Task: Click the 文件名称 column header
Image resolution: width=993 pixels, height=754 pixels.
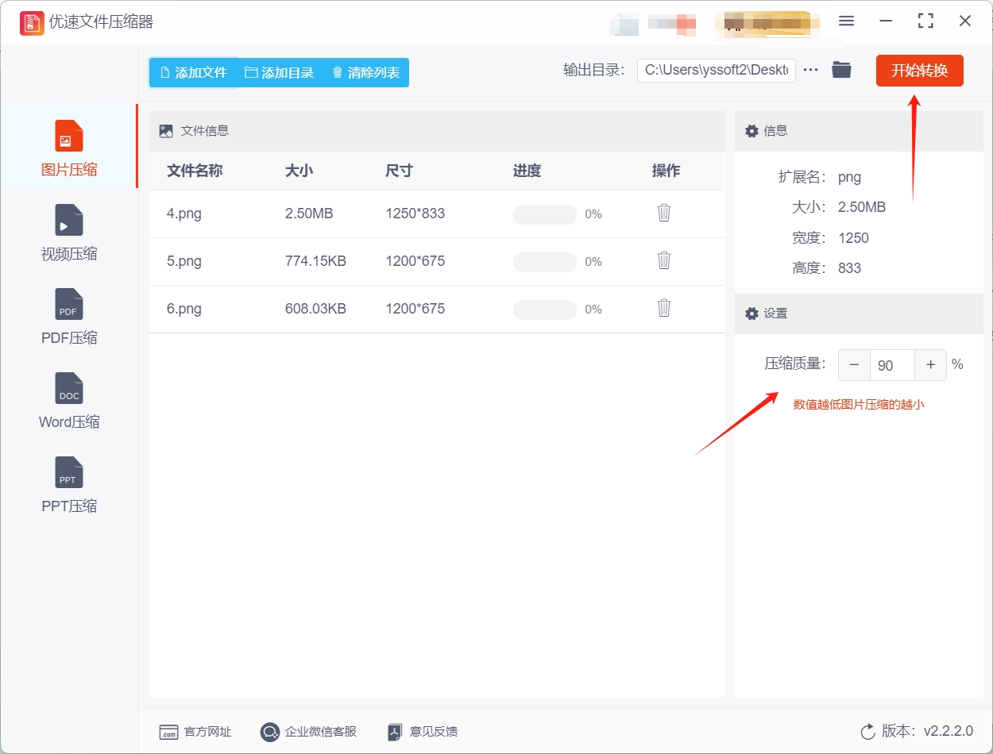Action: tap(195, 171)
